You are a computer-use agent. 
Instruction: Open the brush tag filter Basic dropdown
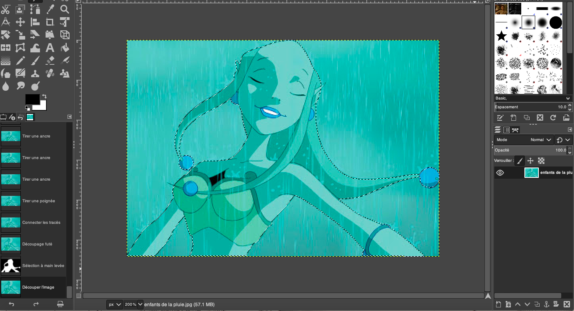click(x=533, y=98)
